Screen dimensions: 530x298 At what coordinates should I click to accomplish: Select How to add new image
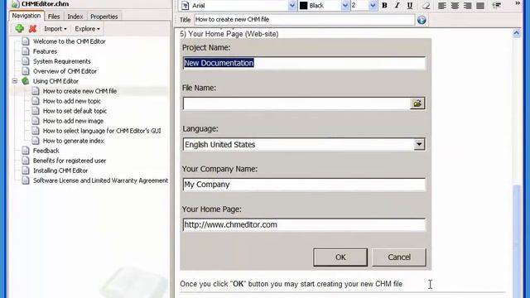coord(73,121)
